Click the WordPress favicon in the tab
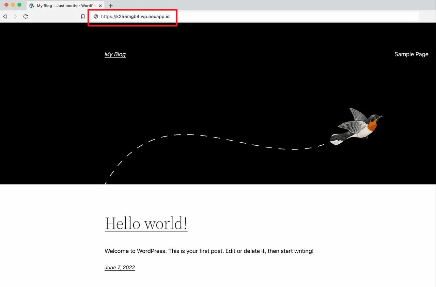Image resolution: width=436 pixels, height=287 pixels. (32, 6)
